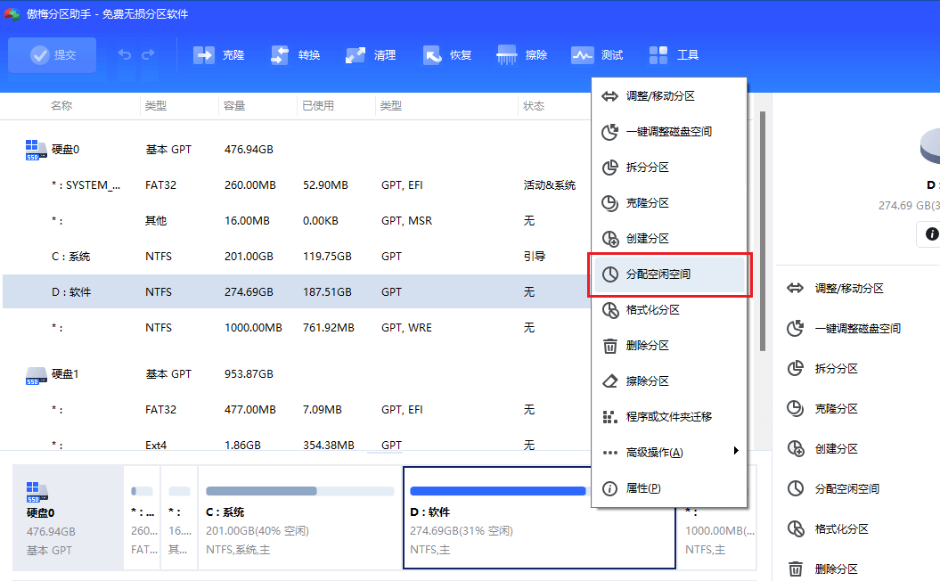This screenshot has height=581, width=940.
Task: Click the 名称 column header
Action: pos(61,105)
